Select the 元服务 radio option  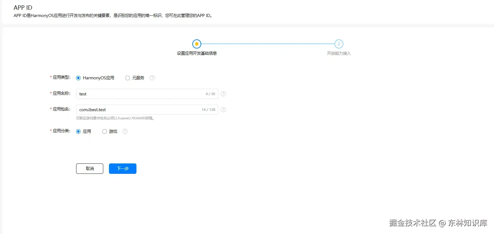tap(128, 78)
